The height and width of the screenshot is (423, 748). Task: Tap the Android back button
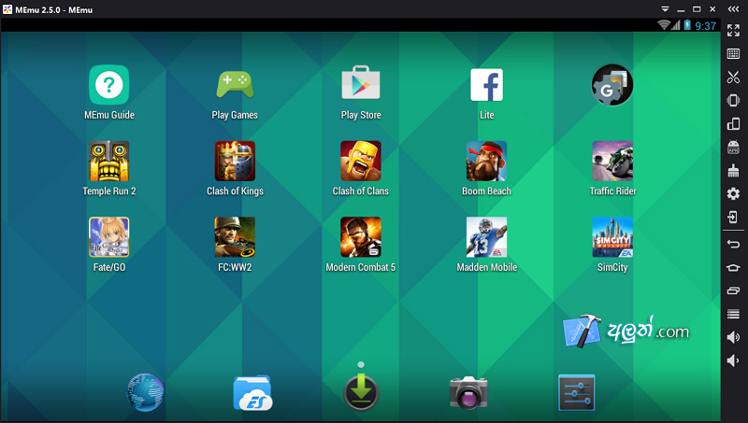[x=733, y=245]
